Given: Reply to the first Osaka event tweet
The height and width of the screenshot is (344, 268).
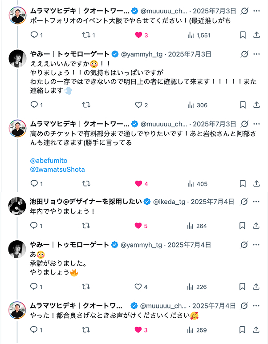Looking at the screenshot, I should [x=34, y=35].
